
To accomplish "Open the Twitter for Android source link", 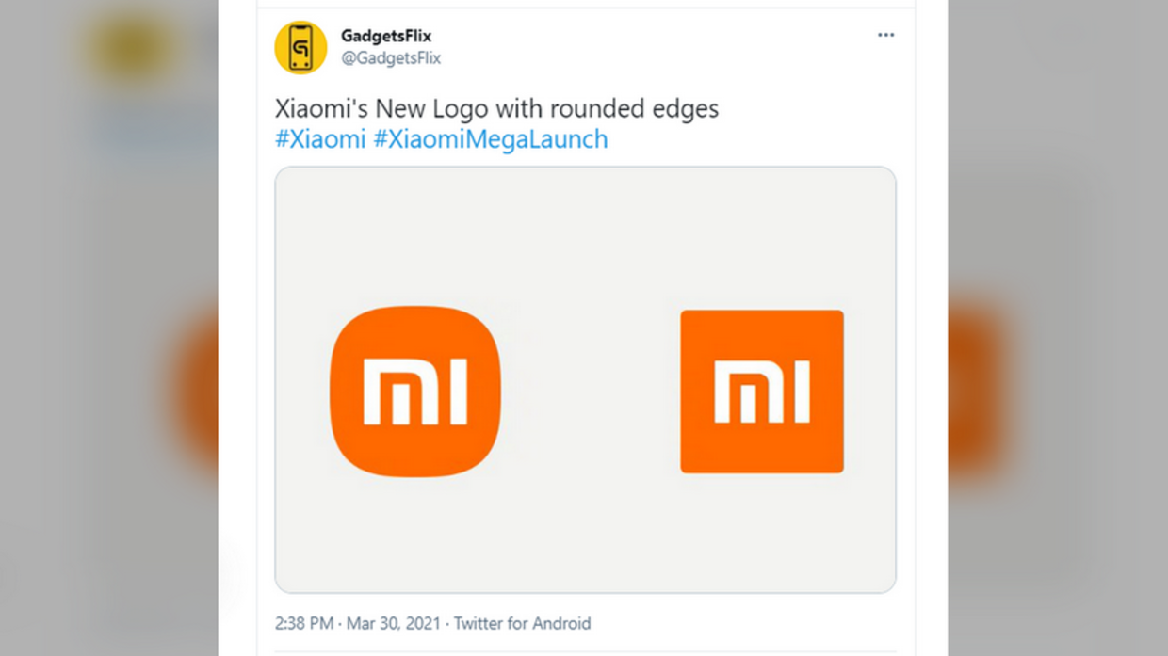I will pyautogui.click(x=522, y=623).
